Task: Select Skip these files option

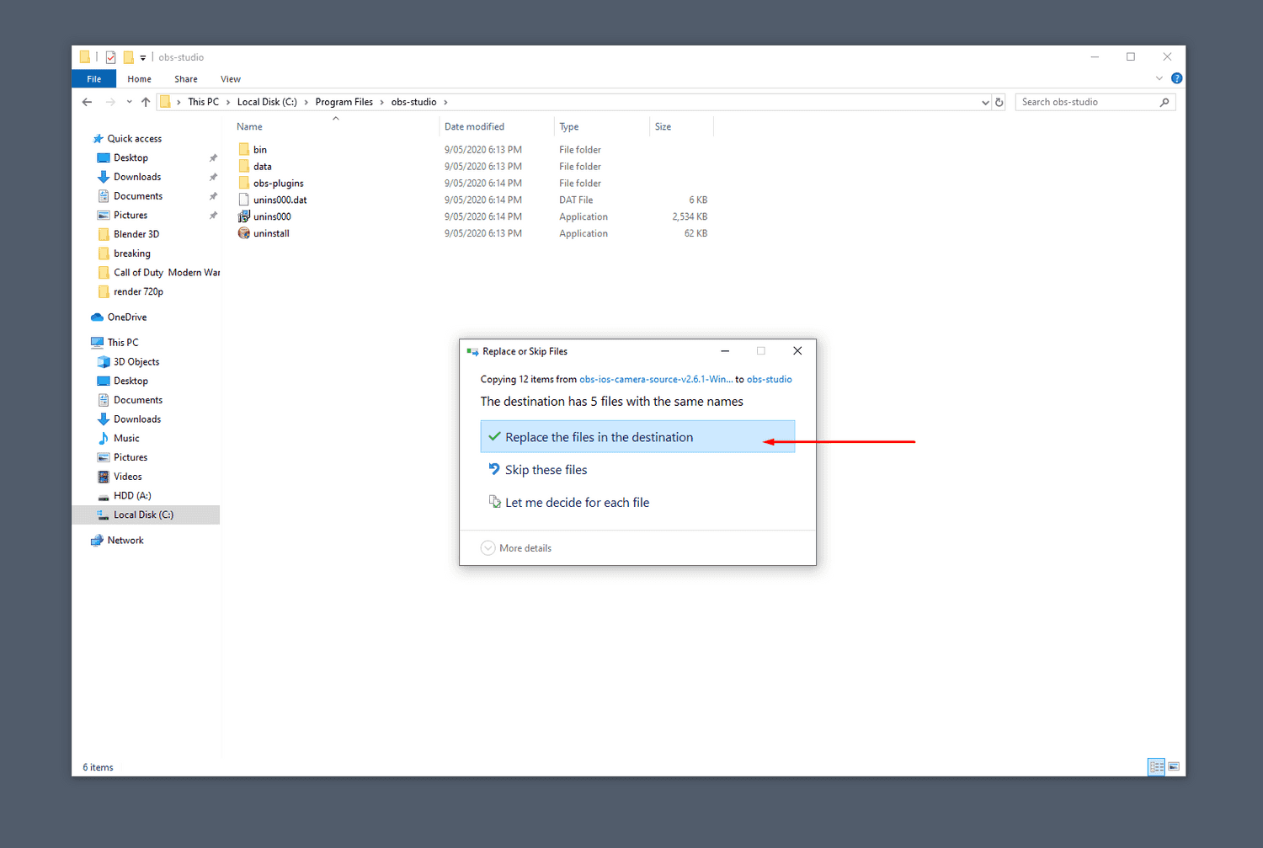Action: 546,470
